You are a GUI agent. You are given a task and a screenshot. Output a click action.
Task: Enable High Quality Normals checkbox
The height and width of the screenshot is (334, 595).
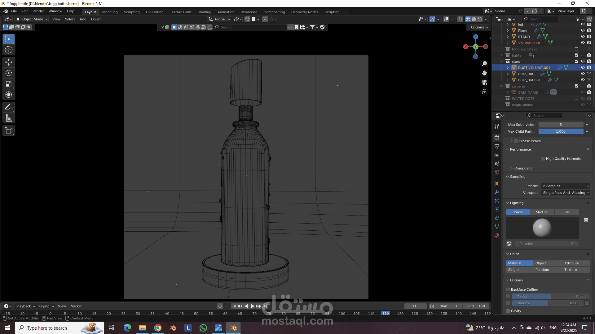(543, 159)
